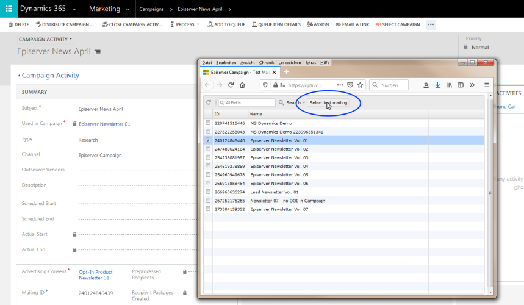Screen dimensions: 524x305
Task: Open a new Firefox tab
Action: [x=286, y=72]
